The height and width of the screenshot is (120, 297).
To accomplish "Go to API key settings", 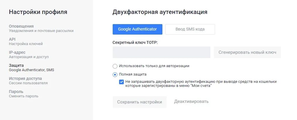I will pyautogui.click(x=12, y=39).
